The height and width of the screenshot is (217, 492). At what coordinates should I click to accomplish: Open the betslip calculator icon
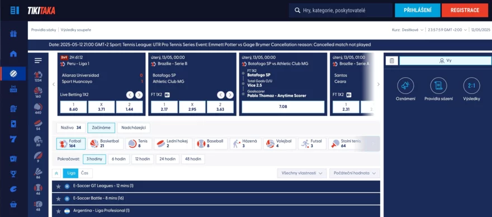click(391, 60)
